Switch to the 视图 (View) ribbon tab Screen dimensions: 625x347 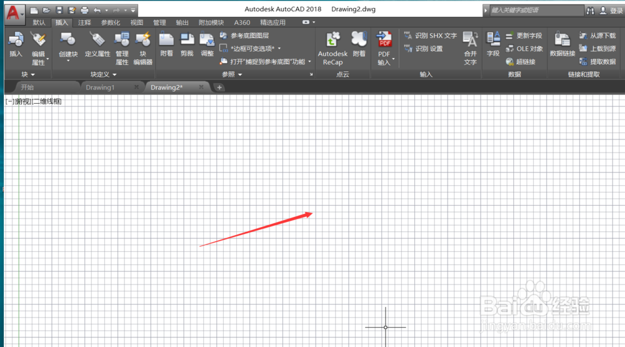click(137, 23)
